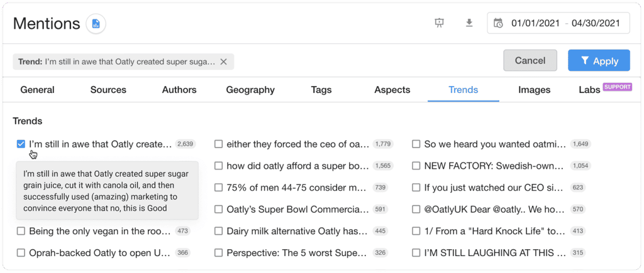Click the presentation mode icon

(440, 23)
